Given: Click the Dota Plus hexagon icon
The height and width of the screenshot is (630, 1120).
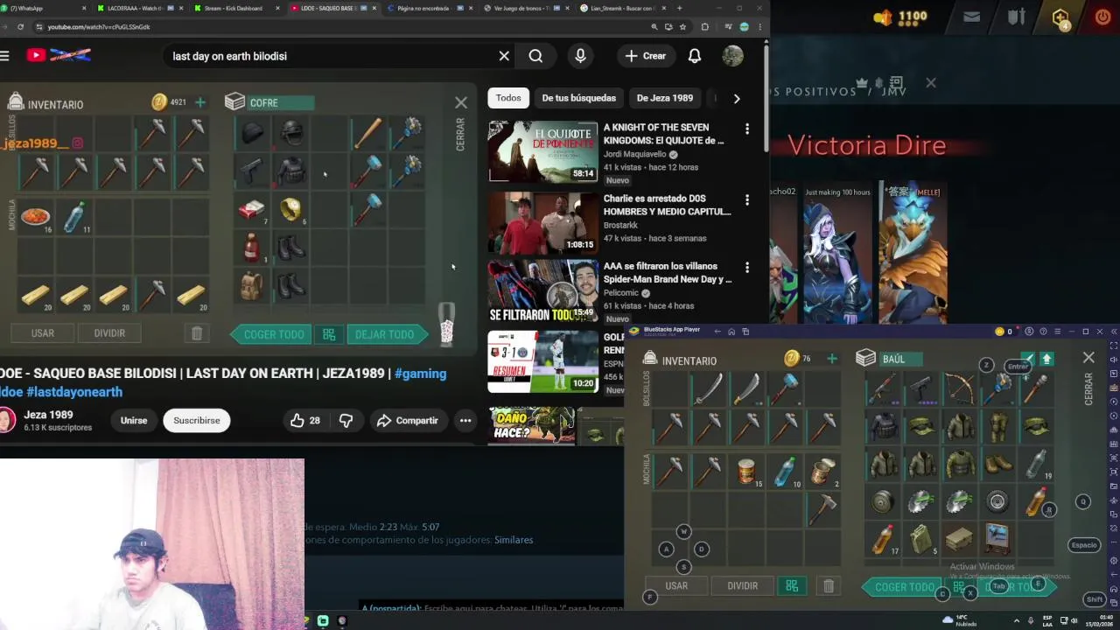Looking at the screenshot, I should pos(1060,17).
